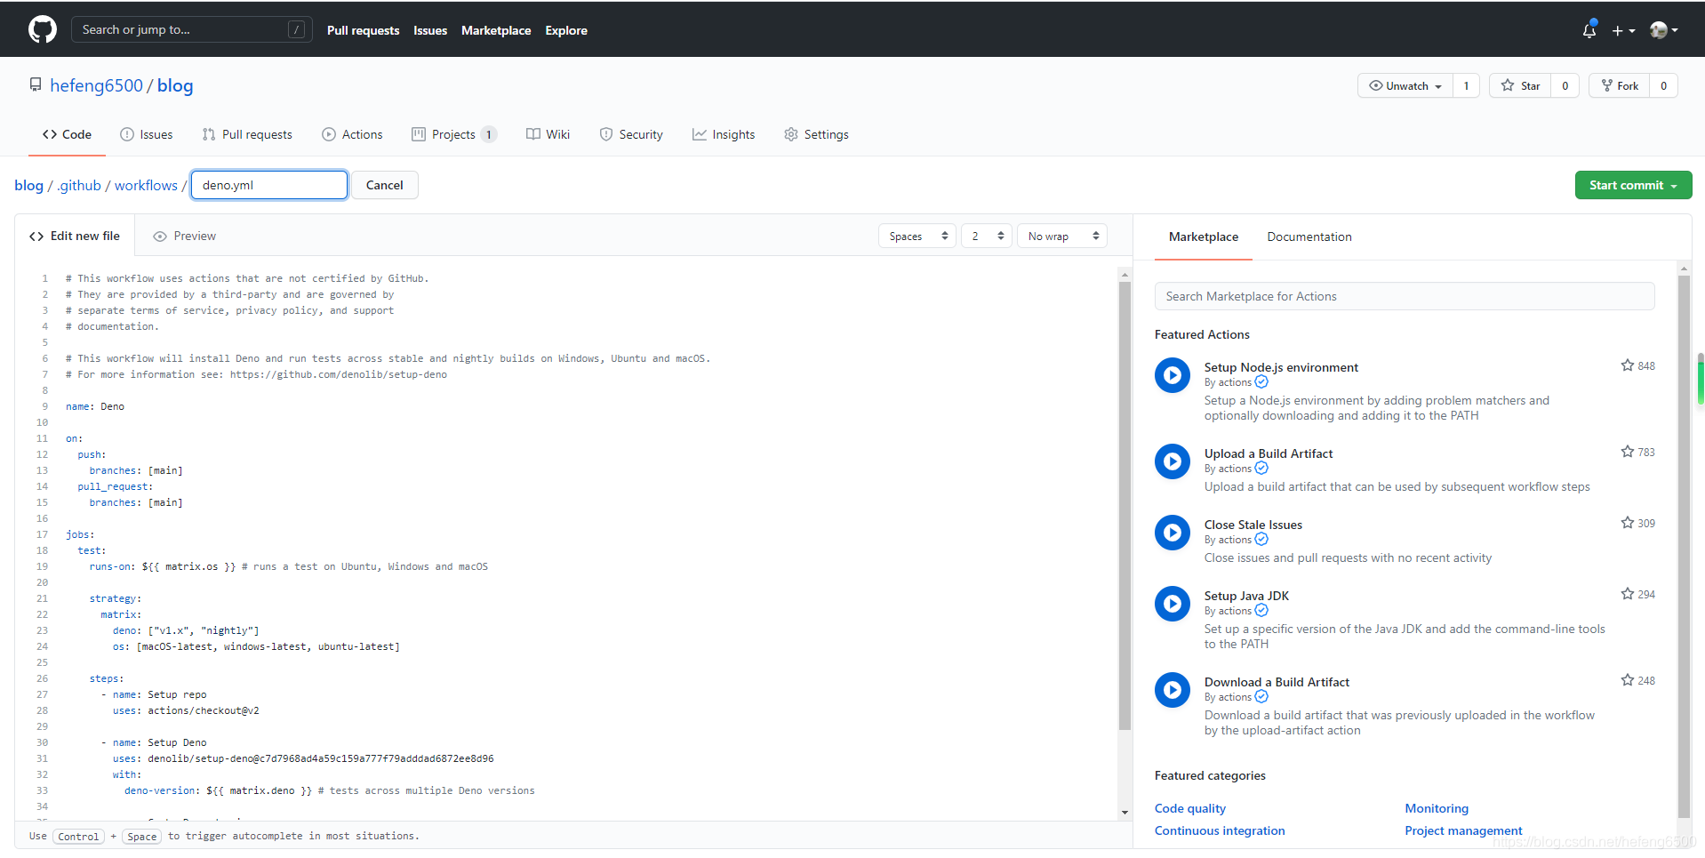Click the fork count 0
The height and width of the screenshot is (858, 1705).
[x=1663, y=85]
